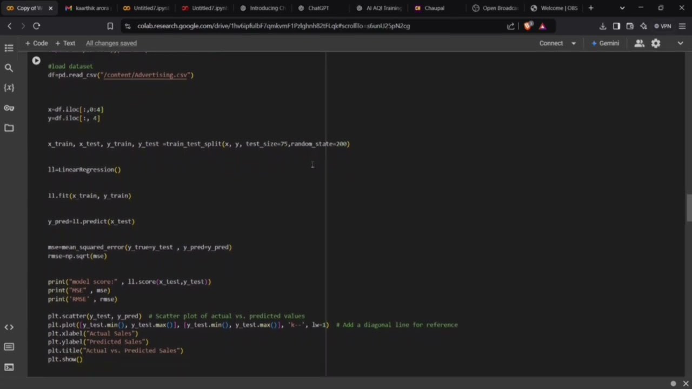Open find and replace panel
The width and height of the screenshot is (692, 389).
point(9,68)
